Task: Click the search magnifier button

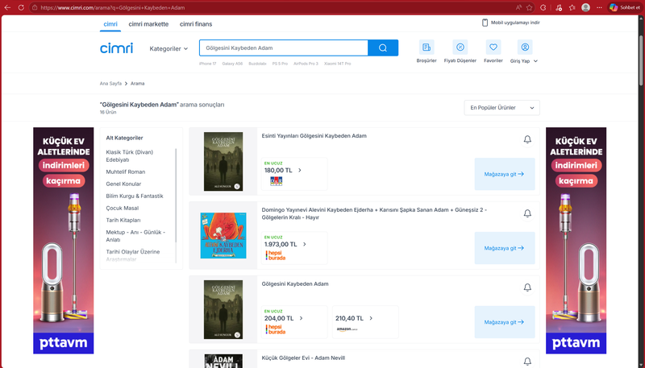Action: point(383,48)
